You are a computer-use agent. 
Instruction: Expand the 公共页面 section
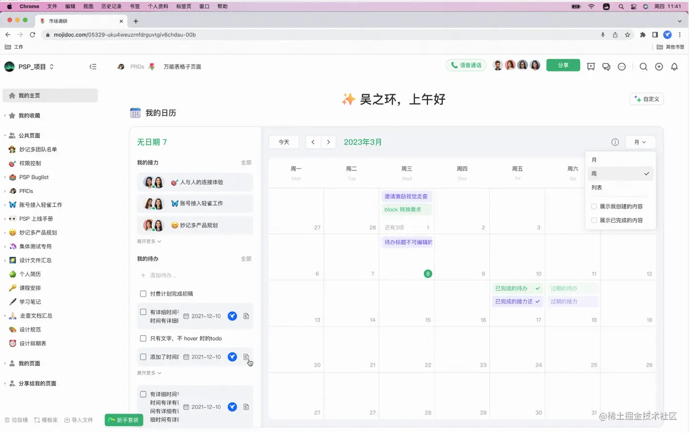pos(5,135)
